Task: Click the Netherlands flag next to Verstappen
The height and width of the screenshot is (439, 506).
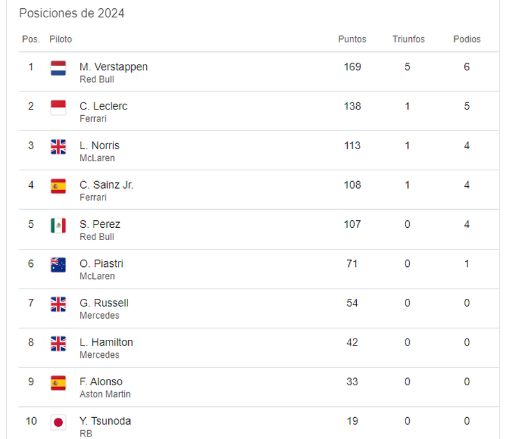Action: click(58, 68)
